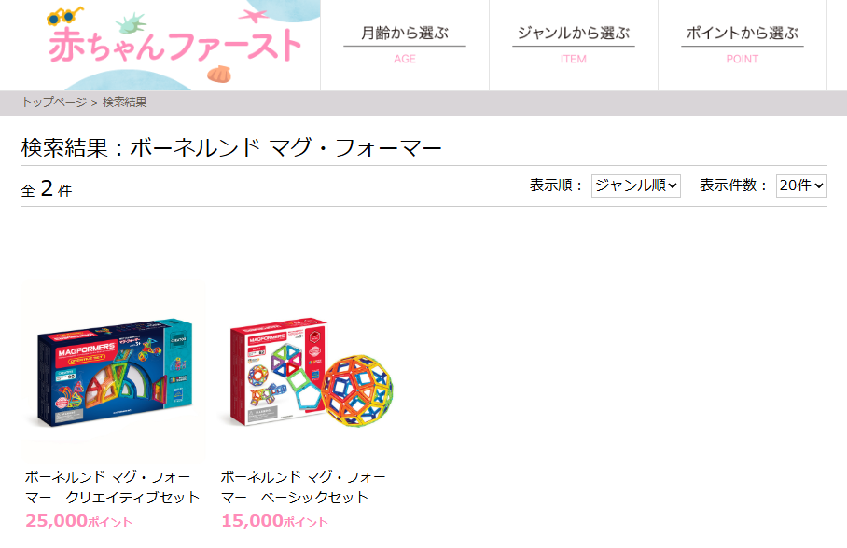The height and width of the screenshot is (548, 847).
Task: Click the 15,000ポイント price
Action: pyautogui.click(x=274, y=521)
